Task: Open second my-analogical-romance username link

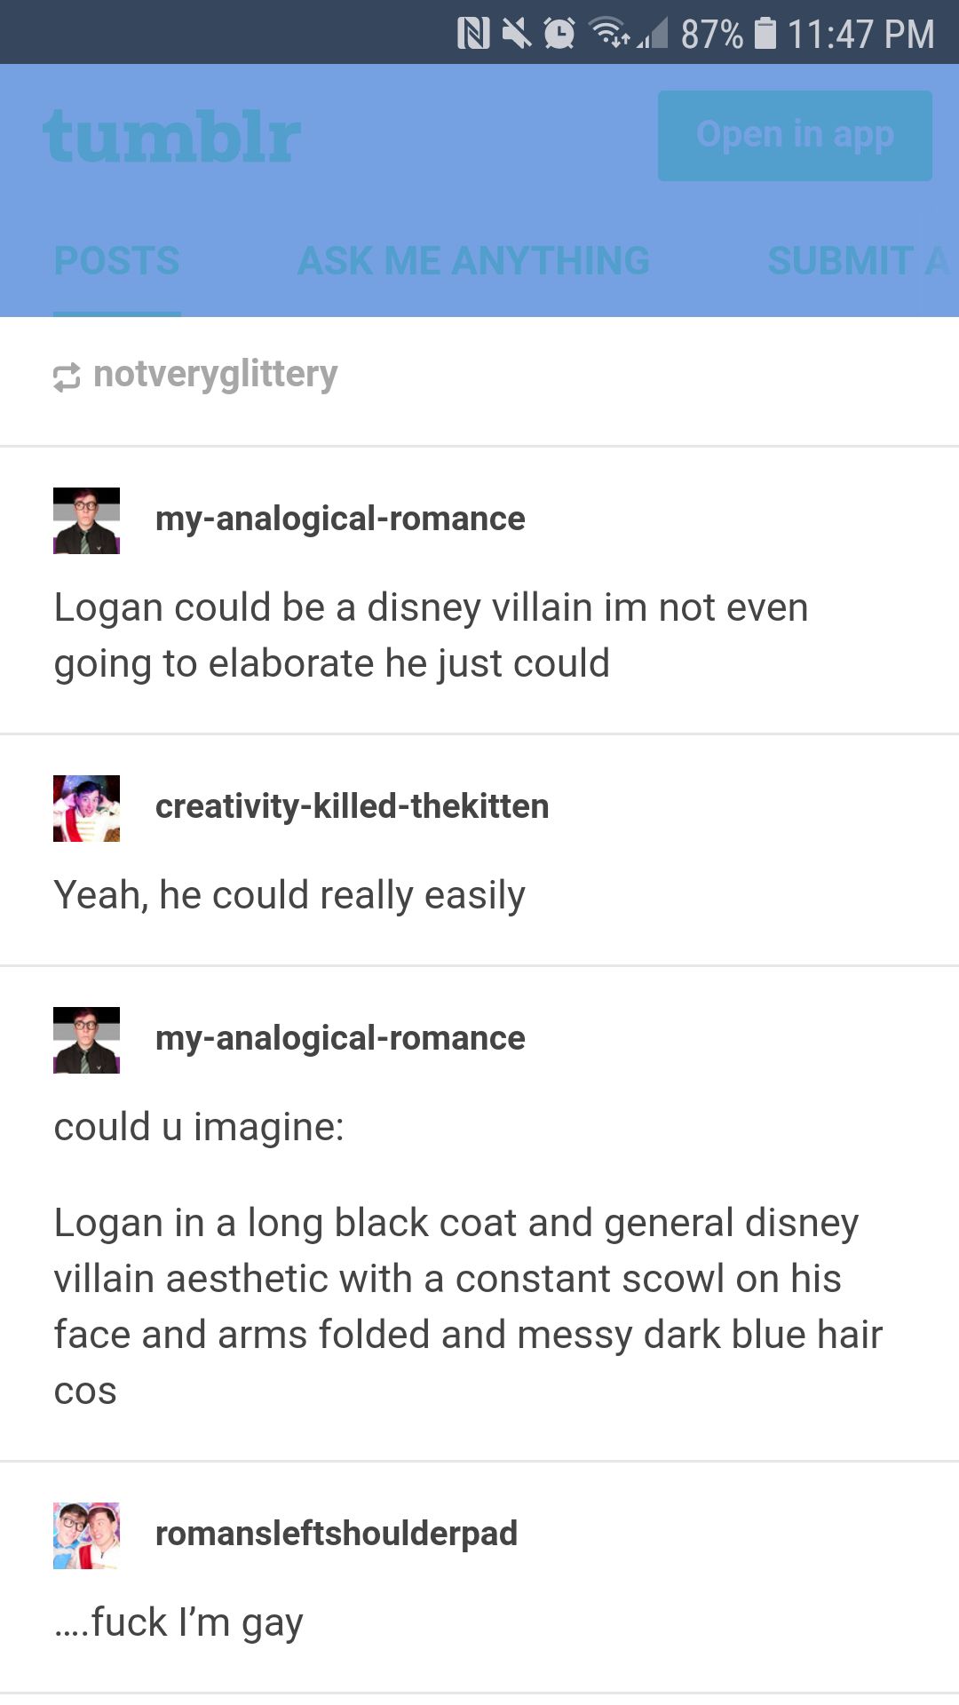Action: [x=340, y=1038]
